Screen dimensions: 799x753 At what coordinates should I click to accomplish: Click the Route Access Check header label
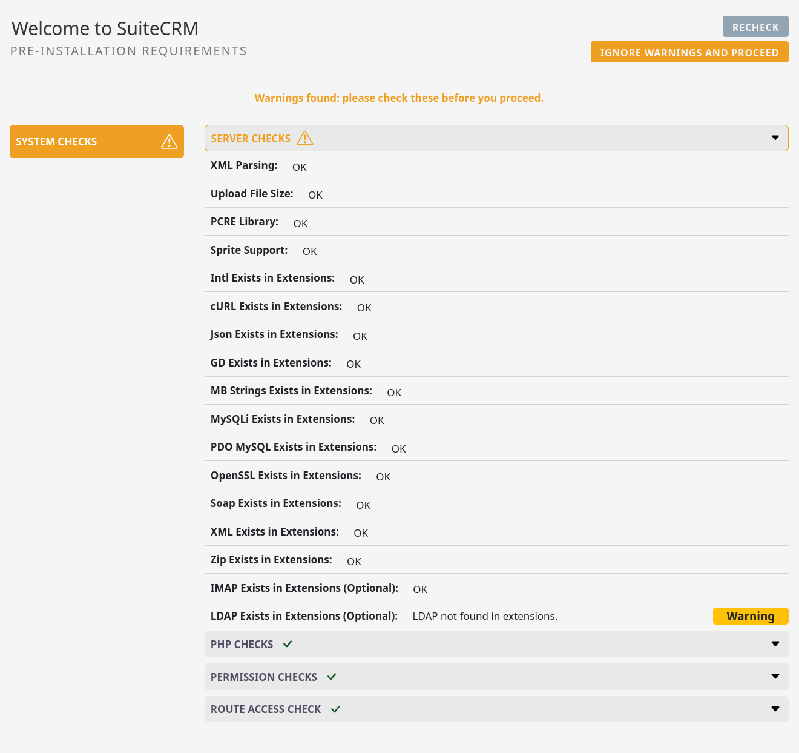tap(265, 709)
